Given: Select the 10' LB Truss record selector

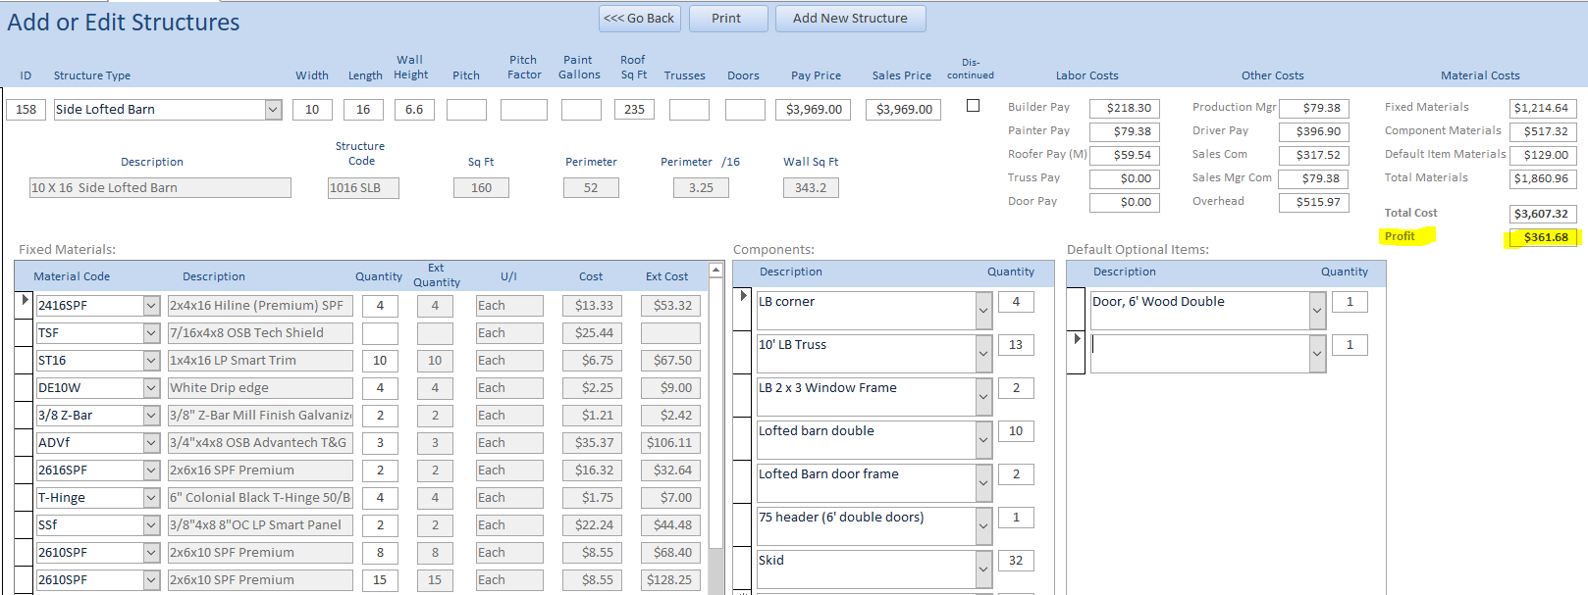Looking at the screenshot, I should [743, 353].
